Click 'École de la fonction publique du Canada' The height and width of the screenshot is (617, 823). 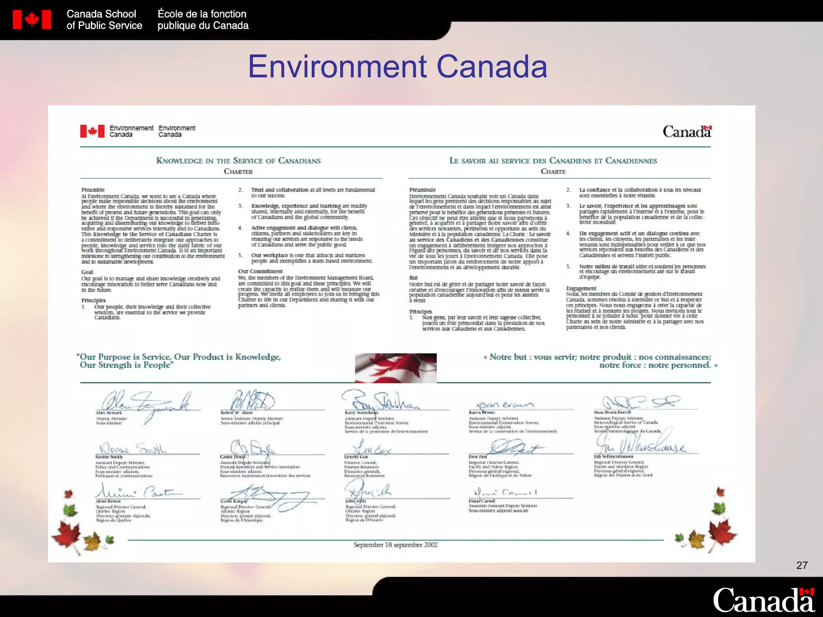point(203,20)
